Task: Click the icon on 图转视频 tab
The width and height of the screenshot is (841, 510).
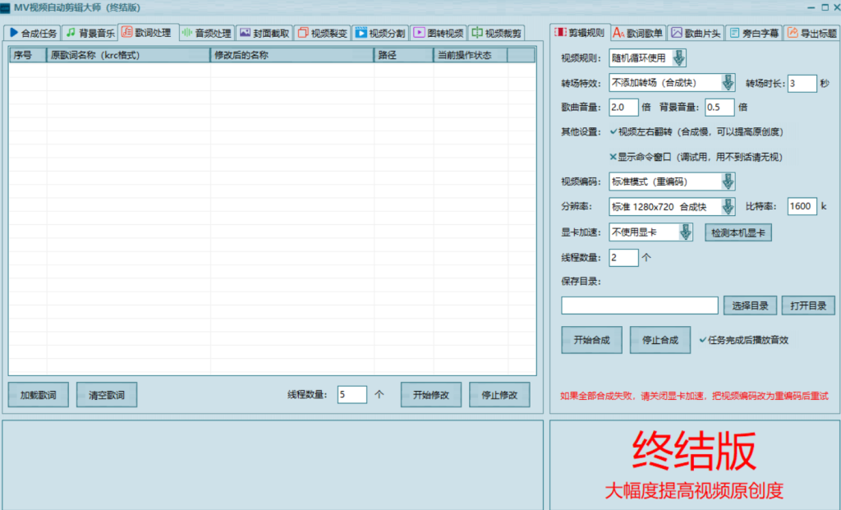Action: pyautogui.click(x=419, y=34)
